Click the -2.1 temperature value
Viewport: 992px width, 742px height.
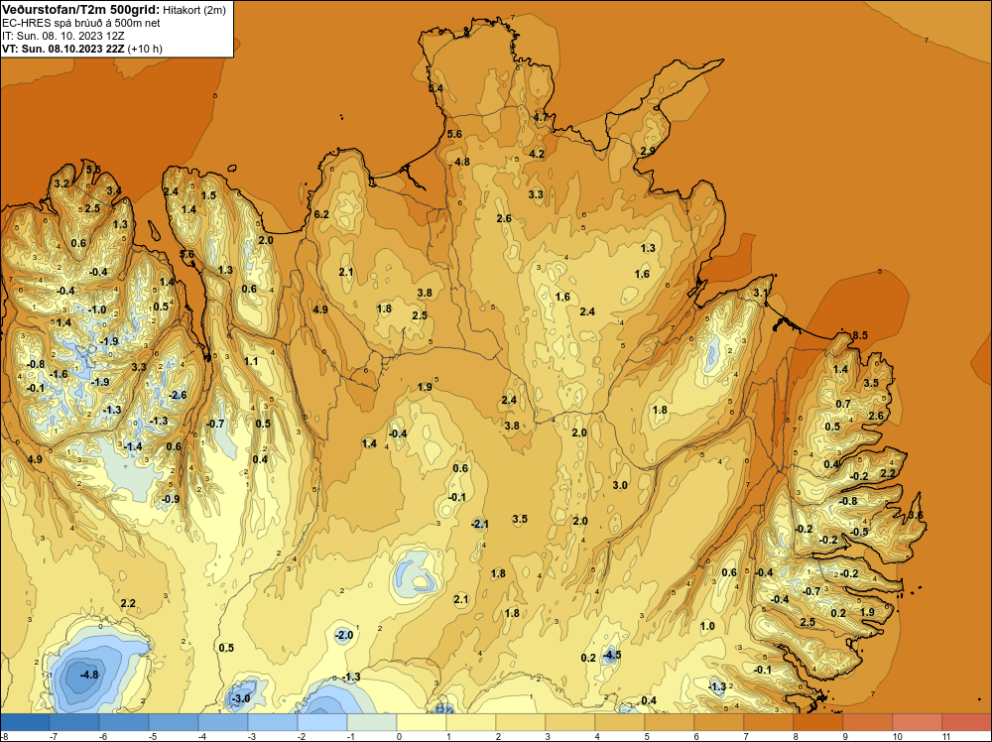(480, 524)
